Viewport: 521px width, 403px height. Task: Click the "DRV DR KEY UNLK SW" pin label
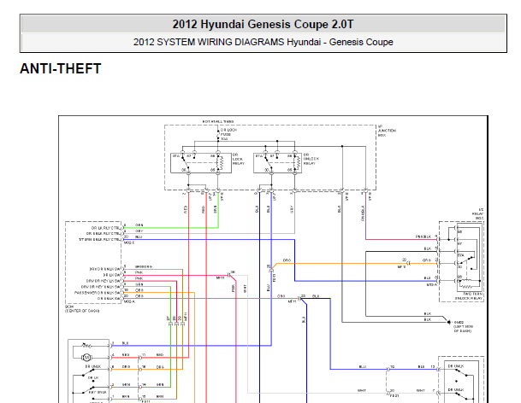click(x=101, y=287)
